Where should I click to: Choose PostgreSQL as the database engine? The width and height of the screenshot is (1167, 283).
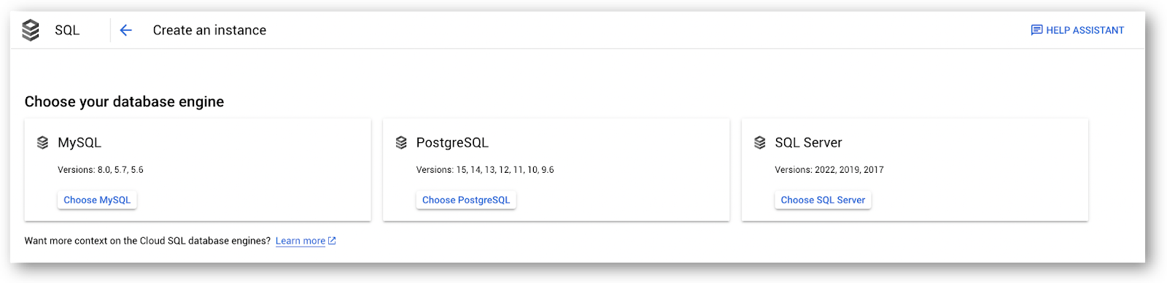tap(466, 200)
